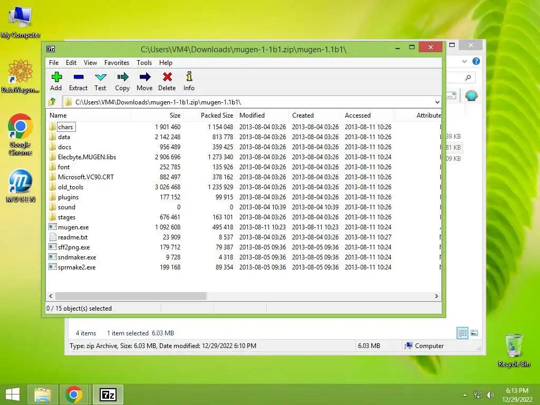Open MUGEN desktop shortcut
This screenshot has width=540, height=405.
click(x=21, y=186)
